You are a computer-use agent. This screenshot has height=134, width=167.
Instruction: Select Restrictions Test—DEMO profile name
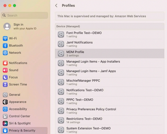click(x=84, y=119)
